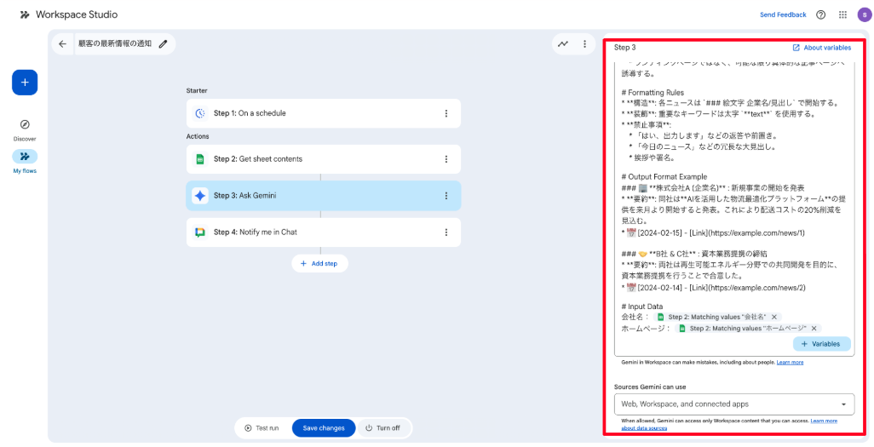Open the activity chart icon
874x447 pixels.
click(562, 43)
